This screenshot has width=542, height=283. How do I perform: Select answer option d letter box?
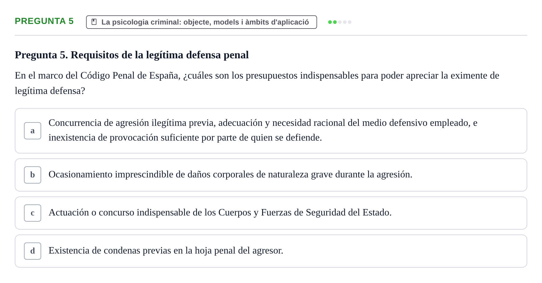[33, 251]
